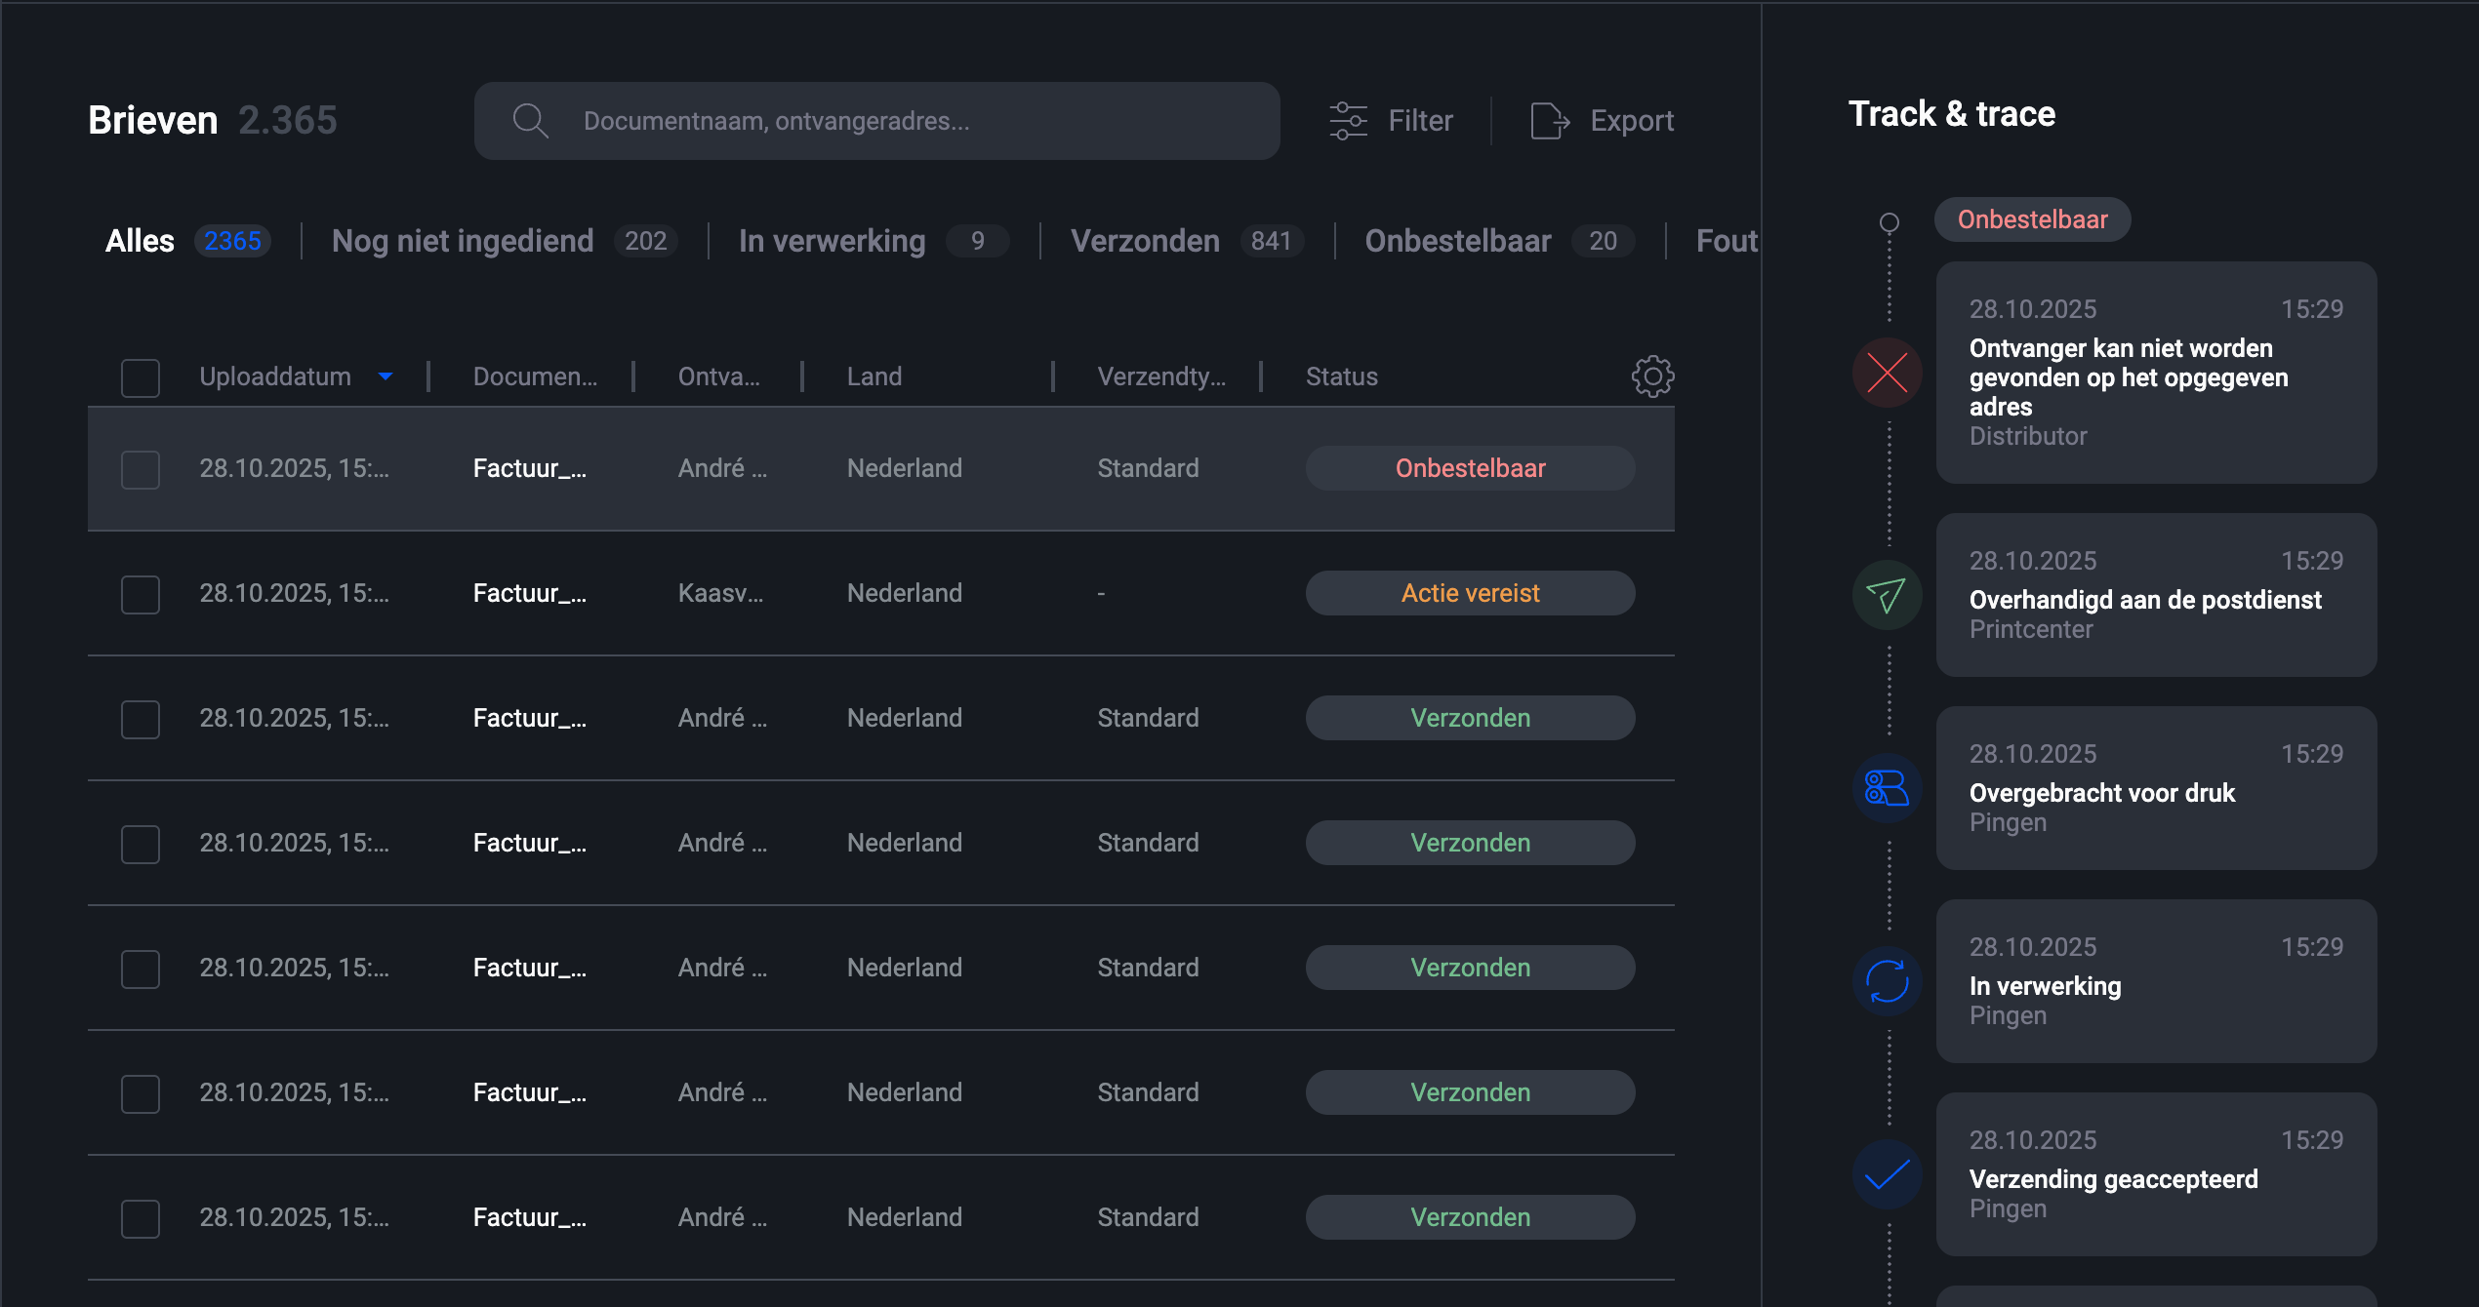Expand the 'Ontvanger kan niet worden gevonden' event card

[2155, 376]
